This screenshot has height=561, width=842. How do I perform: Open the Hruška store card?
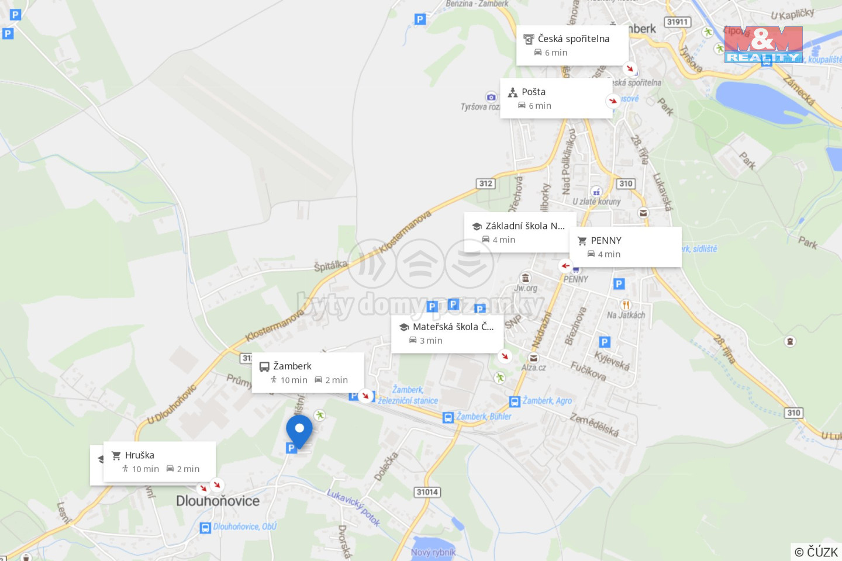160,462
